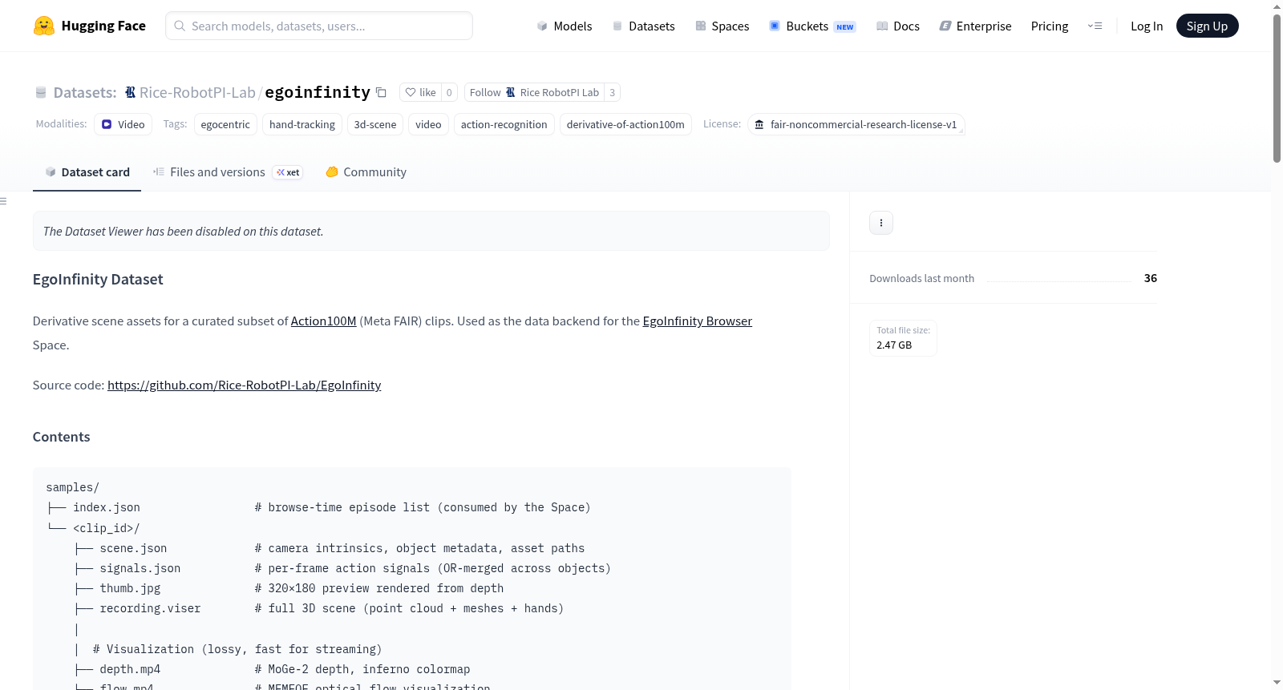Image resolution: width=1283 pixels, height=690 pixels.
Task: Open Spaces in the top navigation
Action: [x=722, y=26]
